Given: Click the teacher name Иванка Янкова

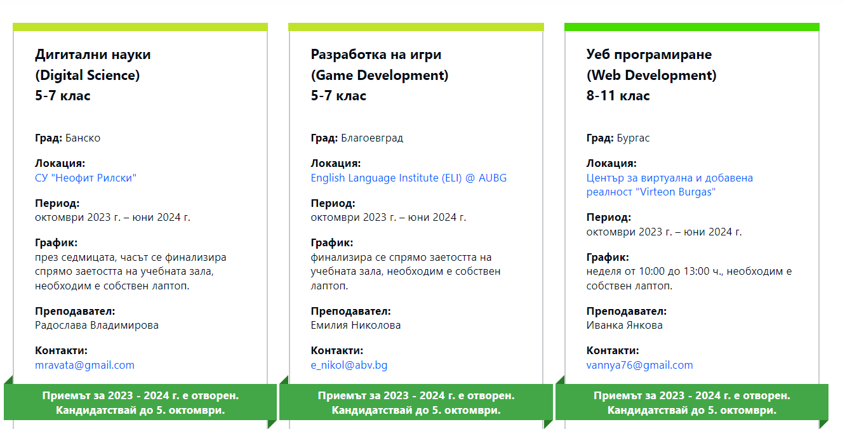Looking at the screenshot, I should point(624,325).
